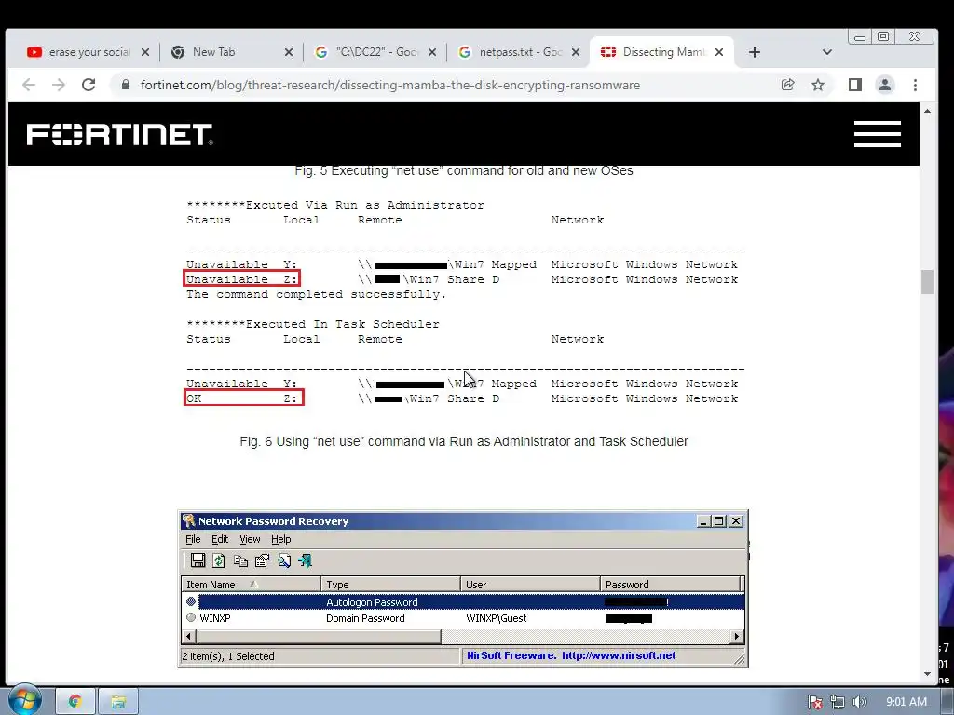
Task: Close the netpass.txt tab
Action: click(576, 52)
